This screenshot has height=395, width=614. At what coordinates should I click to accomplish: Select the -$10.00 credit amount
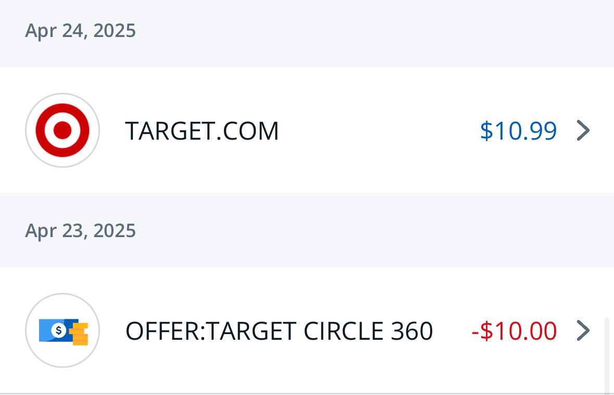[x=514, y=331]
